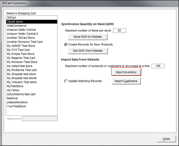Click Get QOH from Website button
The image size is (179, 146).
pyautogui.click(x=88, y=51)
